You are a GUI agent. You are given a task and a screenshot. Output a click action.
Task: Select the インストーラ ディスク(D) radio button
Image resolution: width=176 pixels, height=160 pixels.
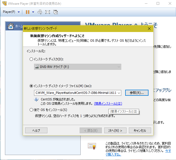[x=31, y=59]
